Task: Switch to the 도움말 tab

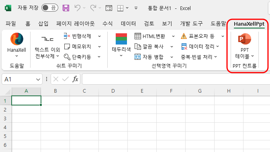Action: pos(218,24)
